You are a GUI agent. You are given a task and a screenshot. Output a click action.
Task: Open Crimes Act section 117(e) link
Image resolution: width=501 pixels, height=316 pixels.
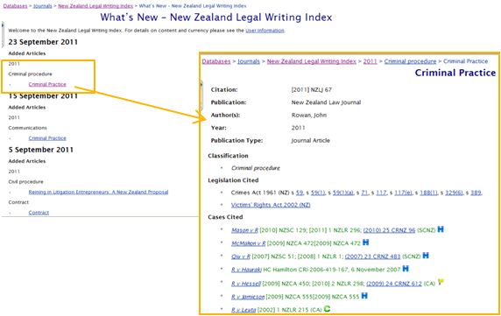pyautogui.click(x=403, y=193)
